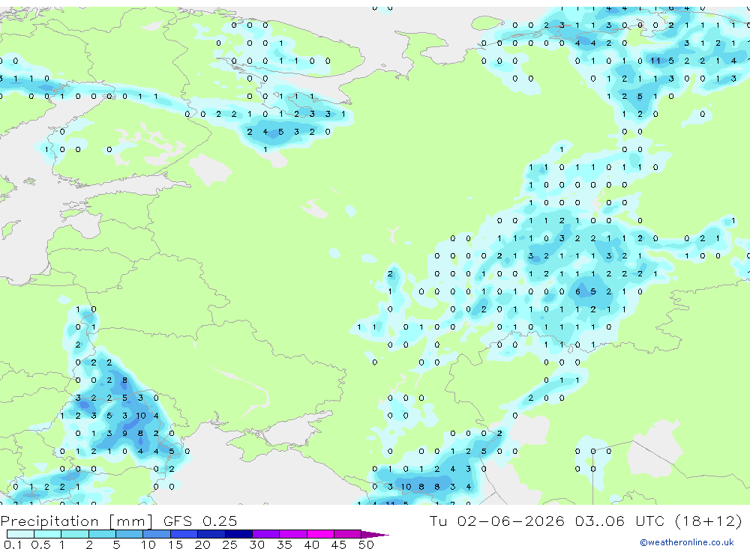Select legend swatch between 40 and 45
The image size is (750, 549).
click(x=320, y=534)
